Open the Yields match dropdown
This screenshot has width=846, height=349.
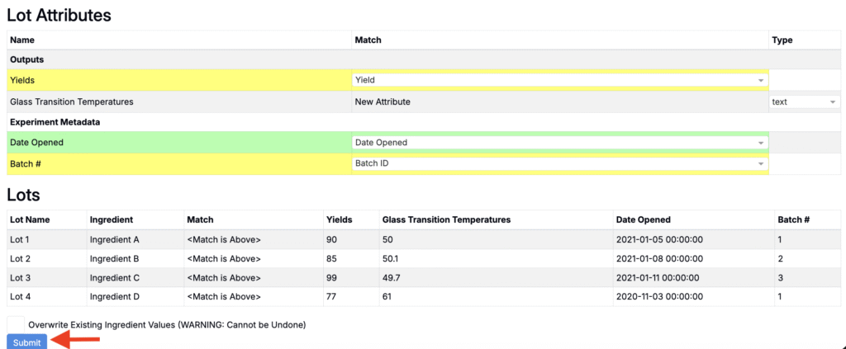click(559, 80)
